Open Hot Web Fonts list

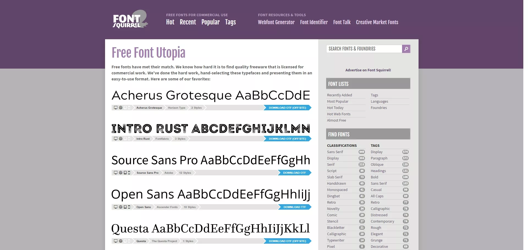click(339, 114)
